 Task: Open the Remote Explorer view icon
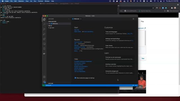click(44, 44)
